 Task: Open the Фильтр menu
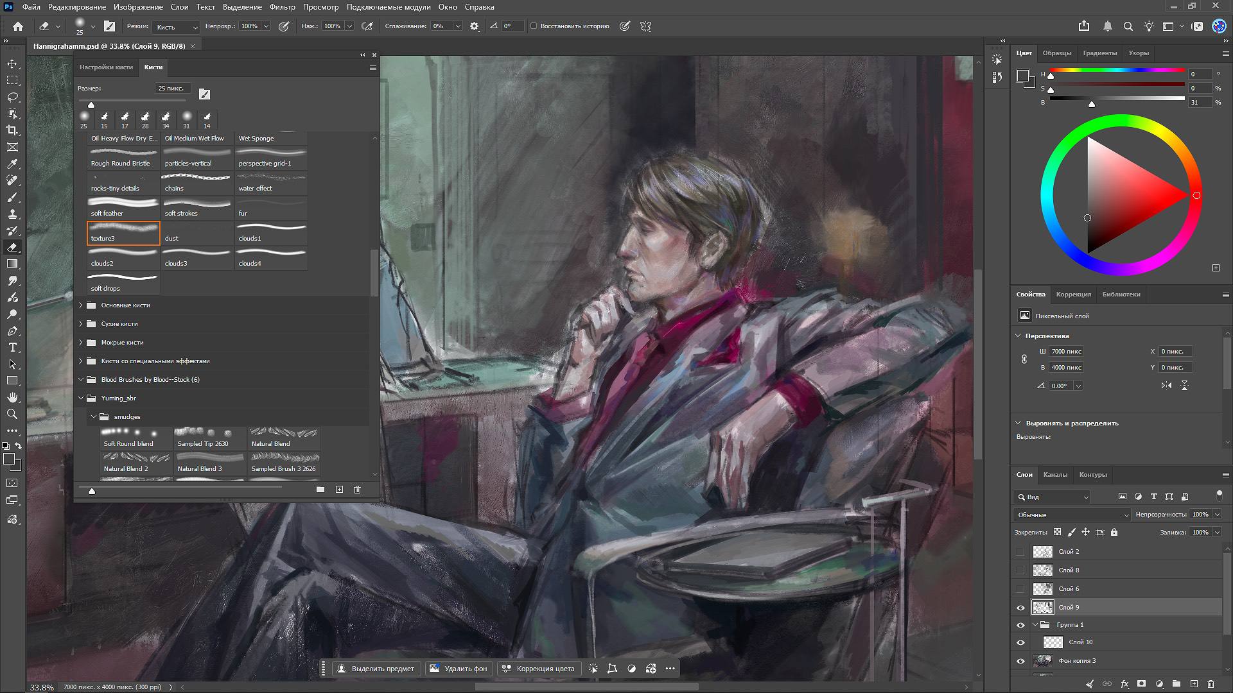(x=283, y=7)
